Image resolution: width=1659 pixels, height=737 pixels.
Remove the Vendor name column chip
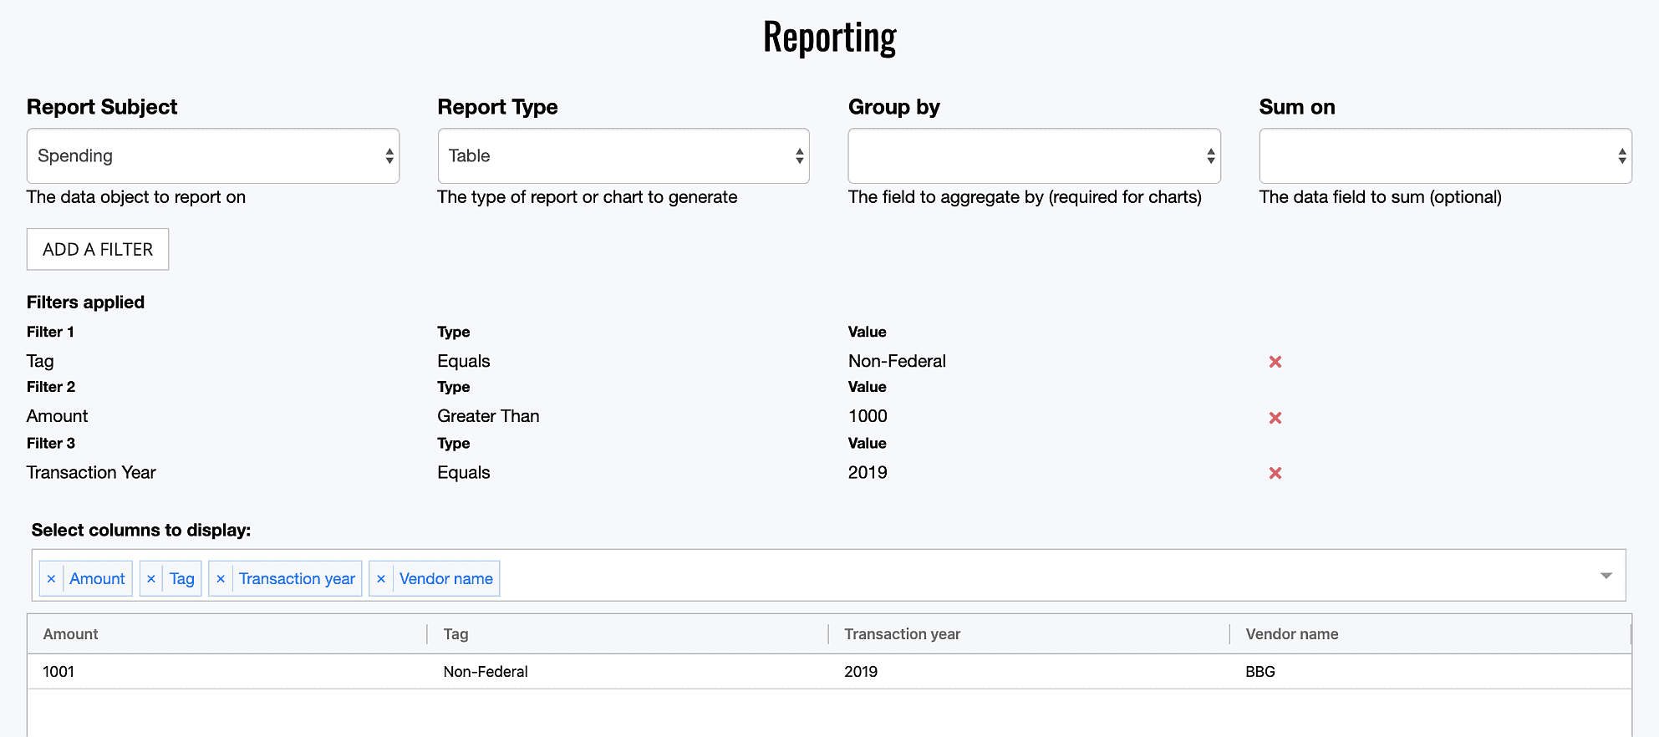(381, 578)
